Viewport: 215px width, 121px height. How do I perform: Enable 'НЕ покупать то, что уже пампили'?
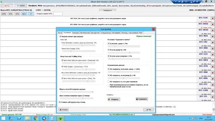pos(109,82)
